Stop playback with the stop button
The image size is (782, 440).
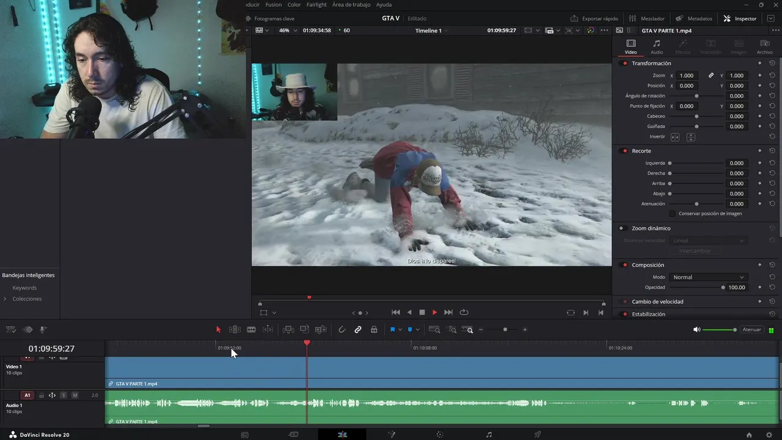[x=422, y=312]
